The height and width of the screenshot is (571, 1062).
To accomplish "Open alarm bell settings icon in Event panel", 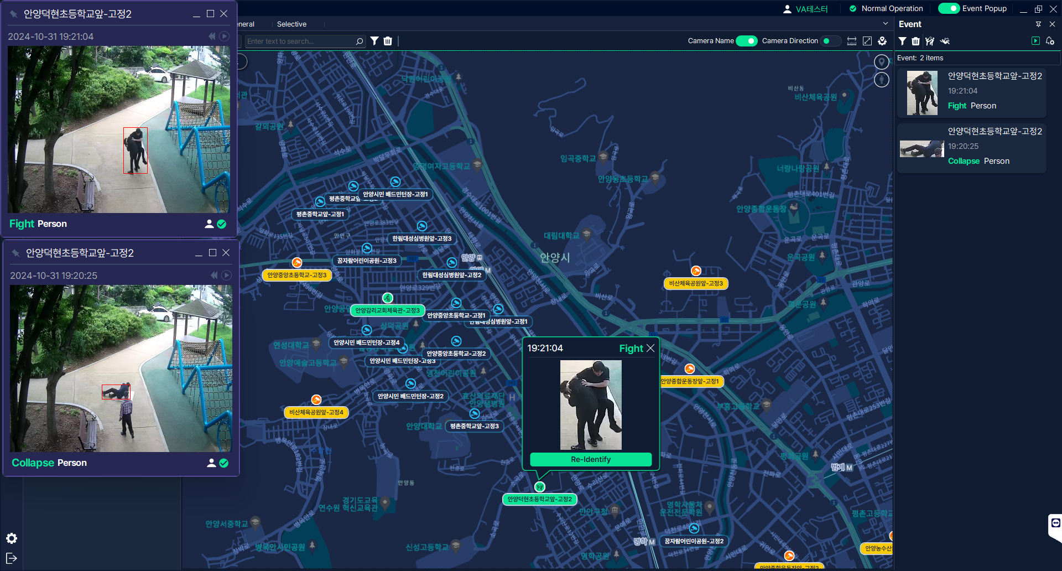I will pos(1050,41).
